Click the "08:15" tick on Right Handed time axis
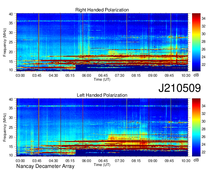209x170 pixels. 136,75
